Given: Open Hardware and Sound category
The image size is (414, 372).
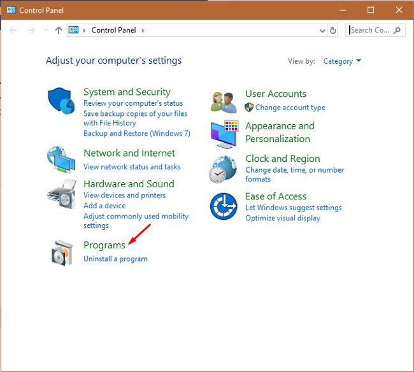Looking at the screenshot, I should (129, 183).
